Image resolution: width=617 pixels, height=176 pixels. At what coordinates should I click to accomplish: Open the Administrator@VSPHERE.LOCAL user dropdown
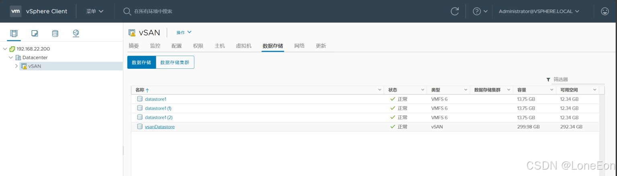(x=539, y=11)
